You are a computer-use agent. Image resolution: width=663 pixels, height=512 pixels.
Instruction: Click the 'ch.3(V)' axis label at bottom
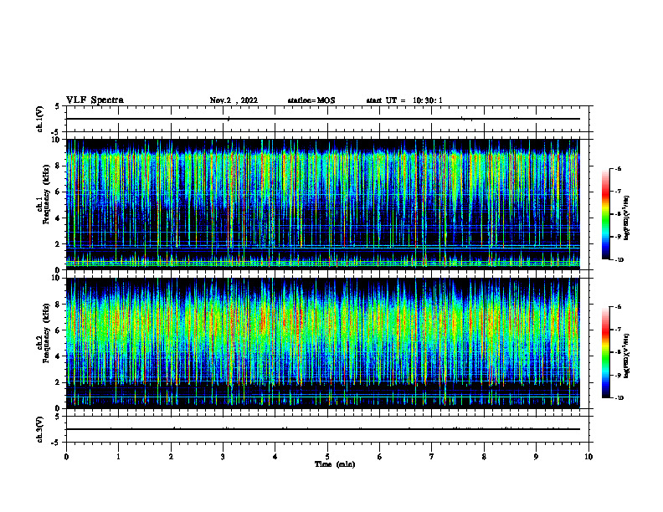pos(40,429)
